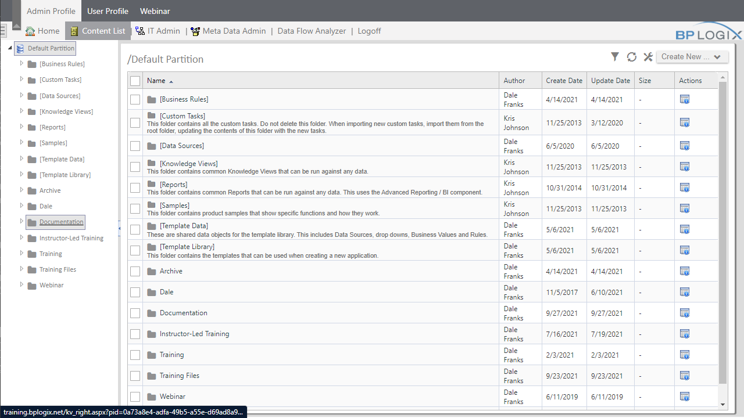The width and height of the screenshot is (744, 418).
Task: Check the Archive row checkbox
Action: click(x=135, y=271)
